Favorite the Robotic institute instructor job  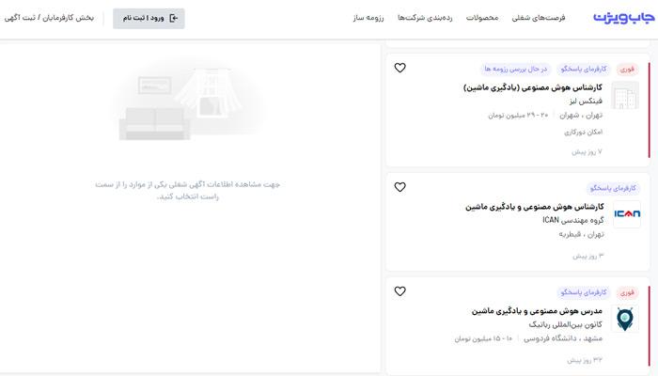pos(399,290)
